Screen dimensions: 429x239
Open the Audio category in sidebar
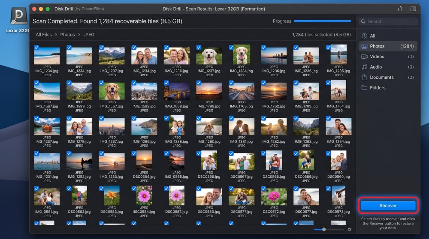click(388, 67)
